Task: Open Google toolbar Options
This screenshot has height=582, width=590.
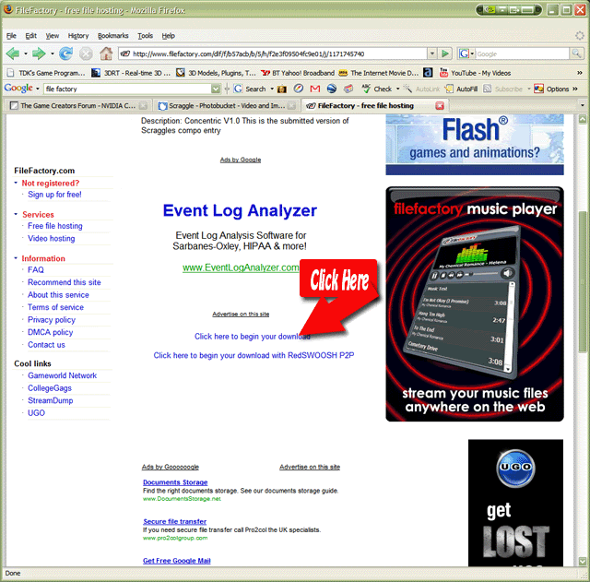Action: pos(552,89)
